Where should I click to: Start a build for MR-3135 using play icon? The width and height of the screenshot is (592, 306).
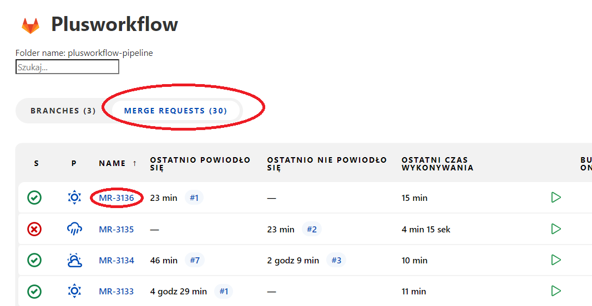556,229
